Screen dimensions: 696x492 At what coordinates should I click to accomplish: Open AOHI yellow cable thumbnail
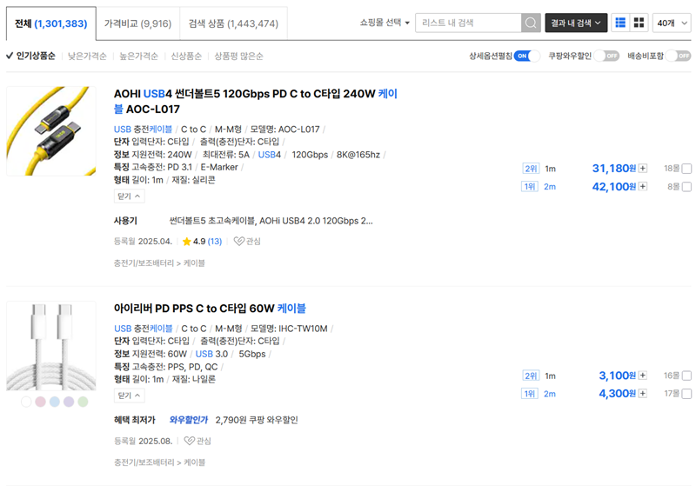coord(51,131)
